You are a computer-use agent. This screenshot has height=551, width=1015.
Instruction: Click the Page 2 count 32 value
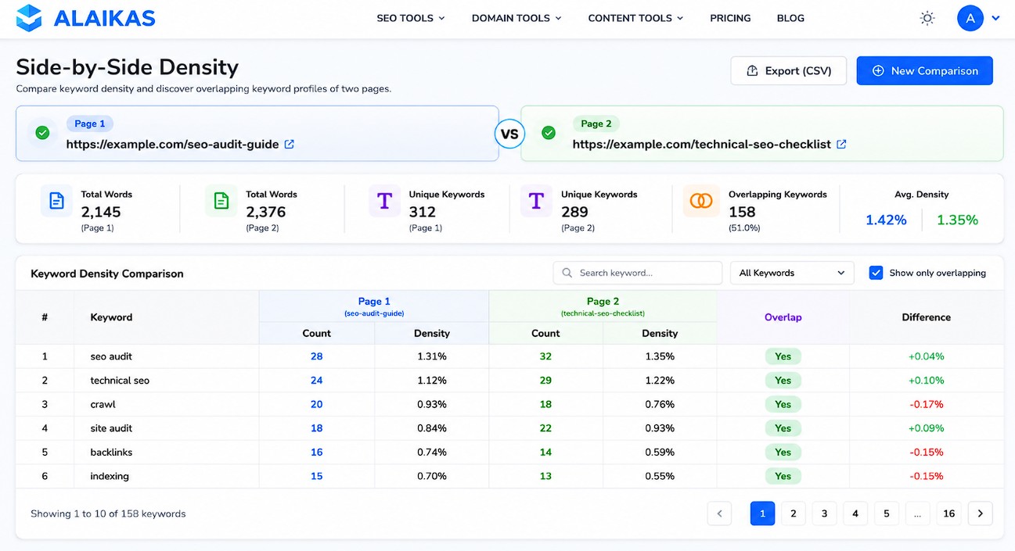tap(545, 356)
